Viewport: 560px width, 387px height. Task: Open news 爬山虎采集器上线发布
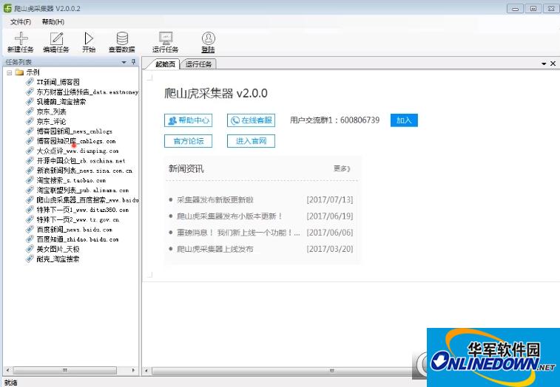click(x=215, y=249)
